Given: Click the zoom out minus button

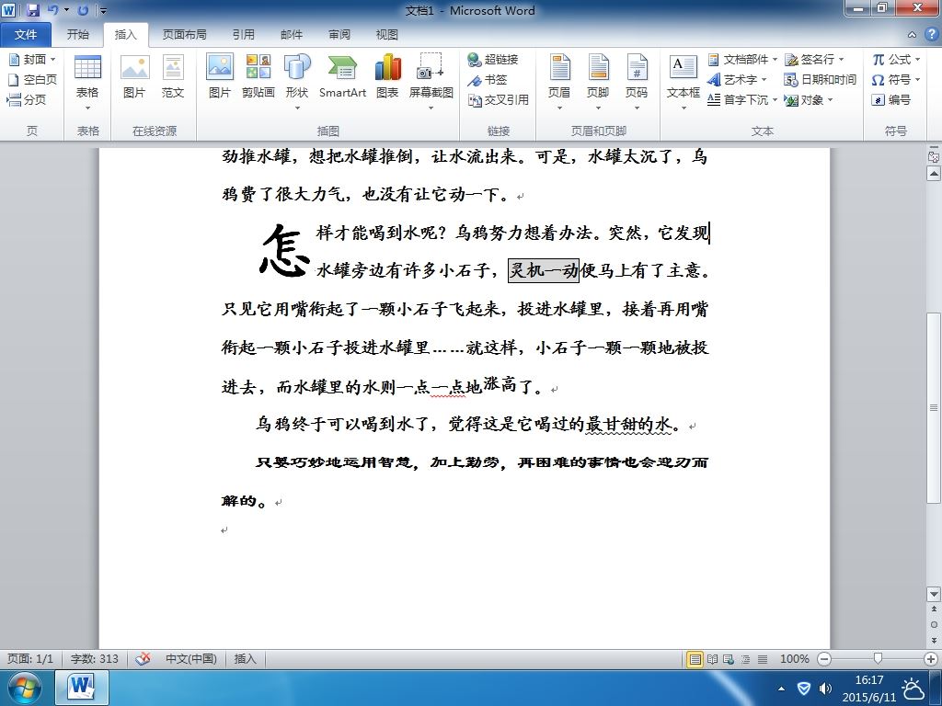Looking at the screenshot, I should click(824, 659).
